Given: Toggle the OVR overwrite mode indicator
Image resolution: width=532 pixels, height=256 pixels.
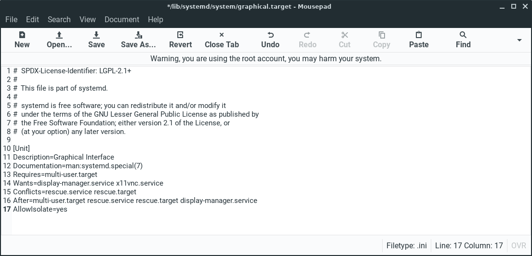Looking at the screenshot, I should tap(519, 245).
